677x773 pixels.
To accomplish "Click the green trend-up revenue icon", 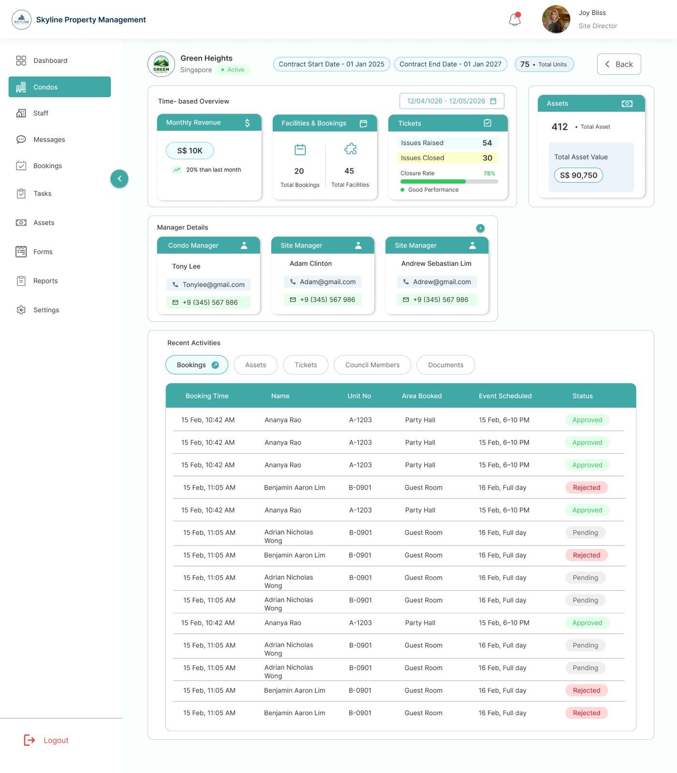I will [177, 170].
